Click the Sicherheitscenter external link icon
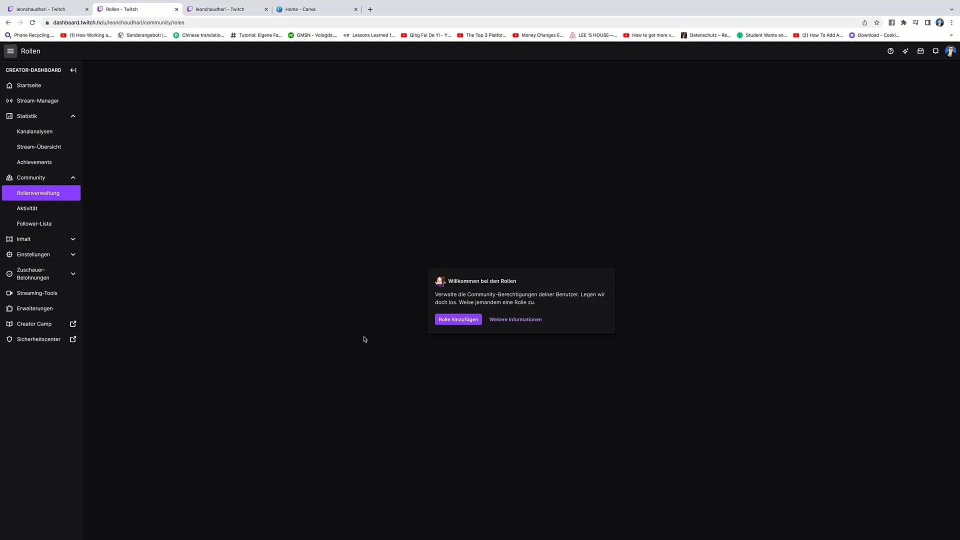Screen dimensions: 960x540 (x=73, y=339)
